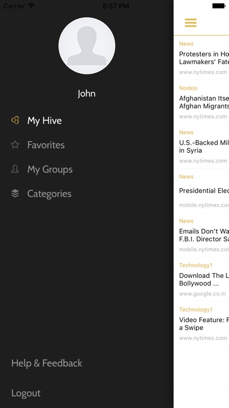The width and height of the screenshot is (229, 408).
Task: Open the Download The L... article
Action: click(204, 279)
